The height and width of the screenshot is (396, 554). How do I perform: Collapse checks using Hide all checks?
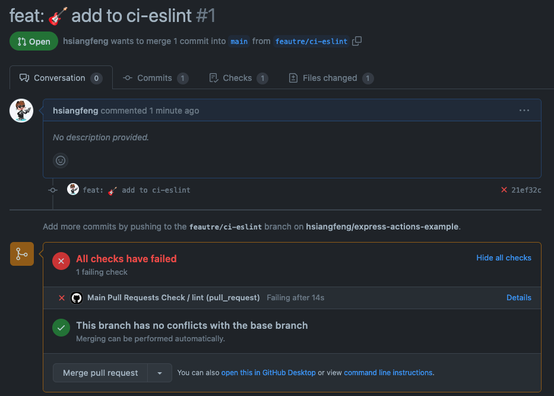[x=504, y=257]
